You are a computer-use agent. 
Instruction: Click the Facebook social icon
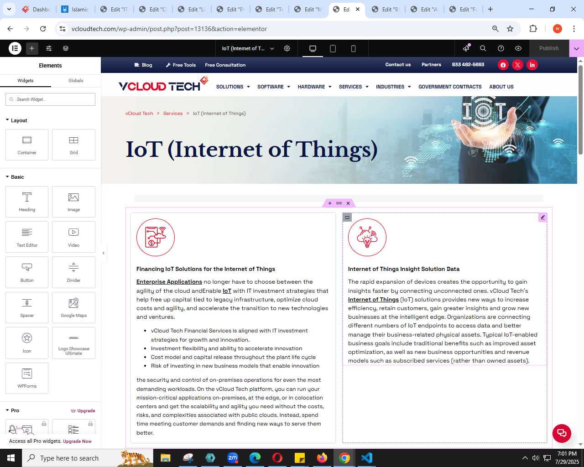503,65
